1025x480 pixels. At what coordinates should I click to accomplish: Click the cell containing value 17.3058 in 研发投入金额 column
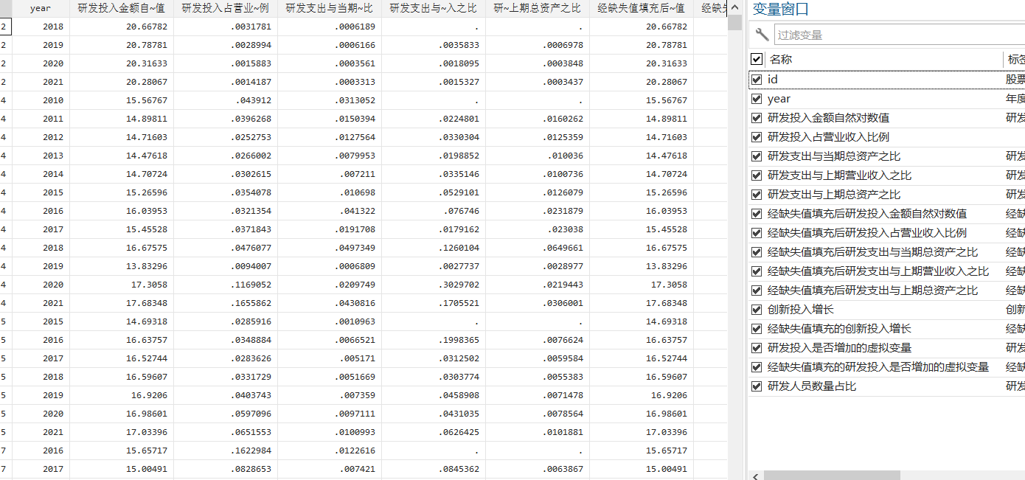[x=122, y=285]
